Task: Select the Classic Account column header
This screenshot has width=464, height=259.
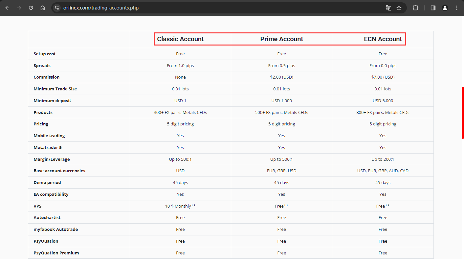Action: click(180, 39)
